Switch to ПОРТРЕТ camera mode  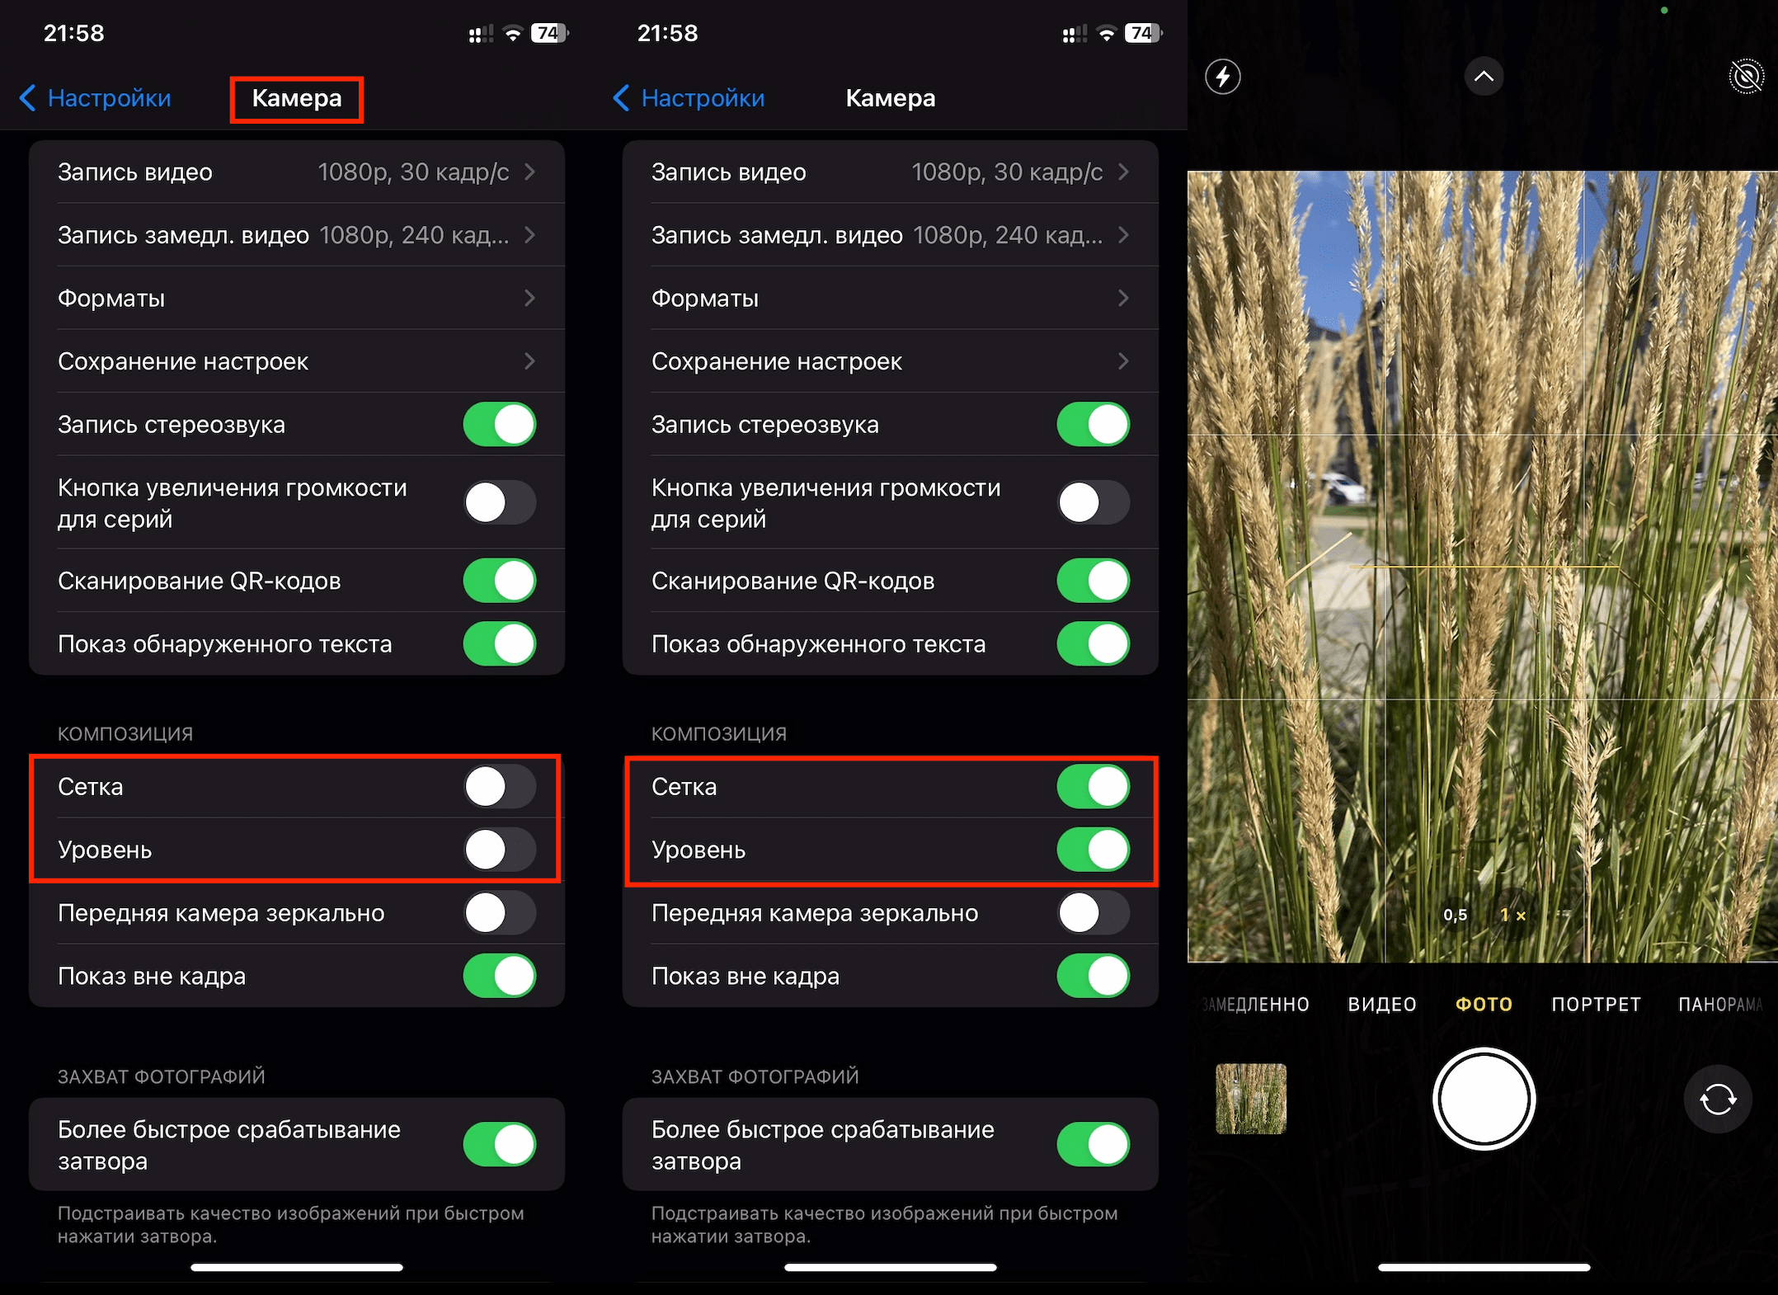1596,1004
